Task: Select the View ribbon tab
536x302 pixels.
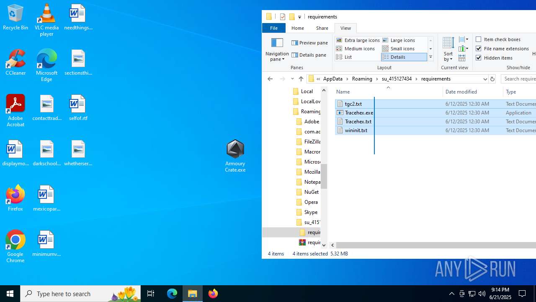Action: pyautogui.click(x=345, y=28)
